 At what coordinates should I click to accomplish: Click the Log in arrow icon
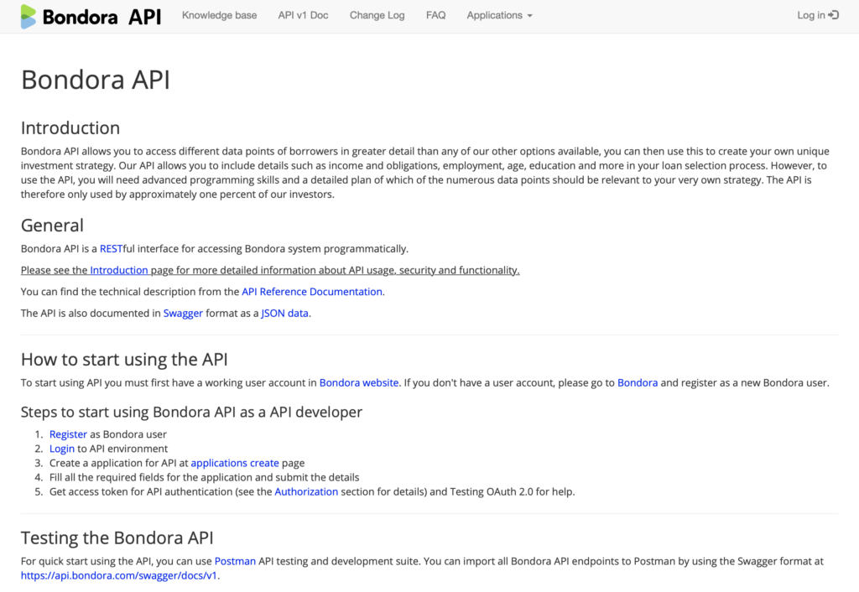pyautogui.click(x=833, y=15)
